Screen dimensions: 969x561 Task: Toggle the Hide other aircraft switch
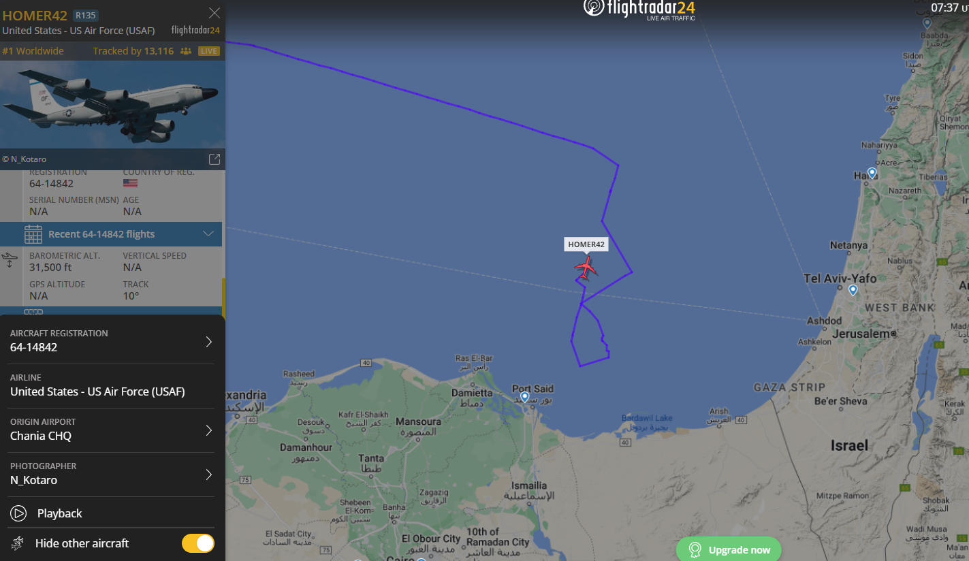(x=198, y=543)
